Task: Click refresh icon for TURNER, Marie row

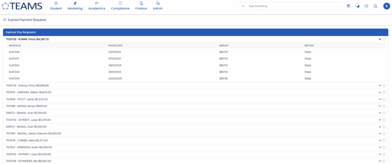Action: 384,140
